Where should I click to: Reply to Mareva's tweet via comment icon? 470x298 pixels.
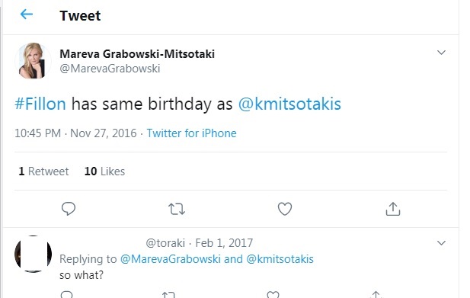pyautogui.click(x=69, y=209)
